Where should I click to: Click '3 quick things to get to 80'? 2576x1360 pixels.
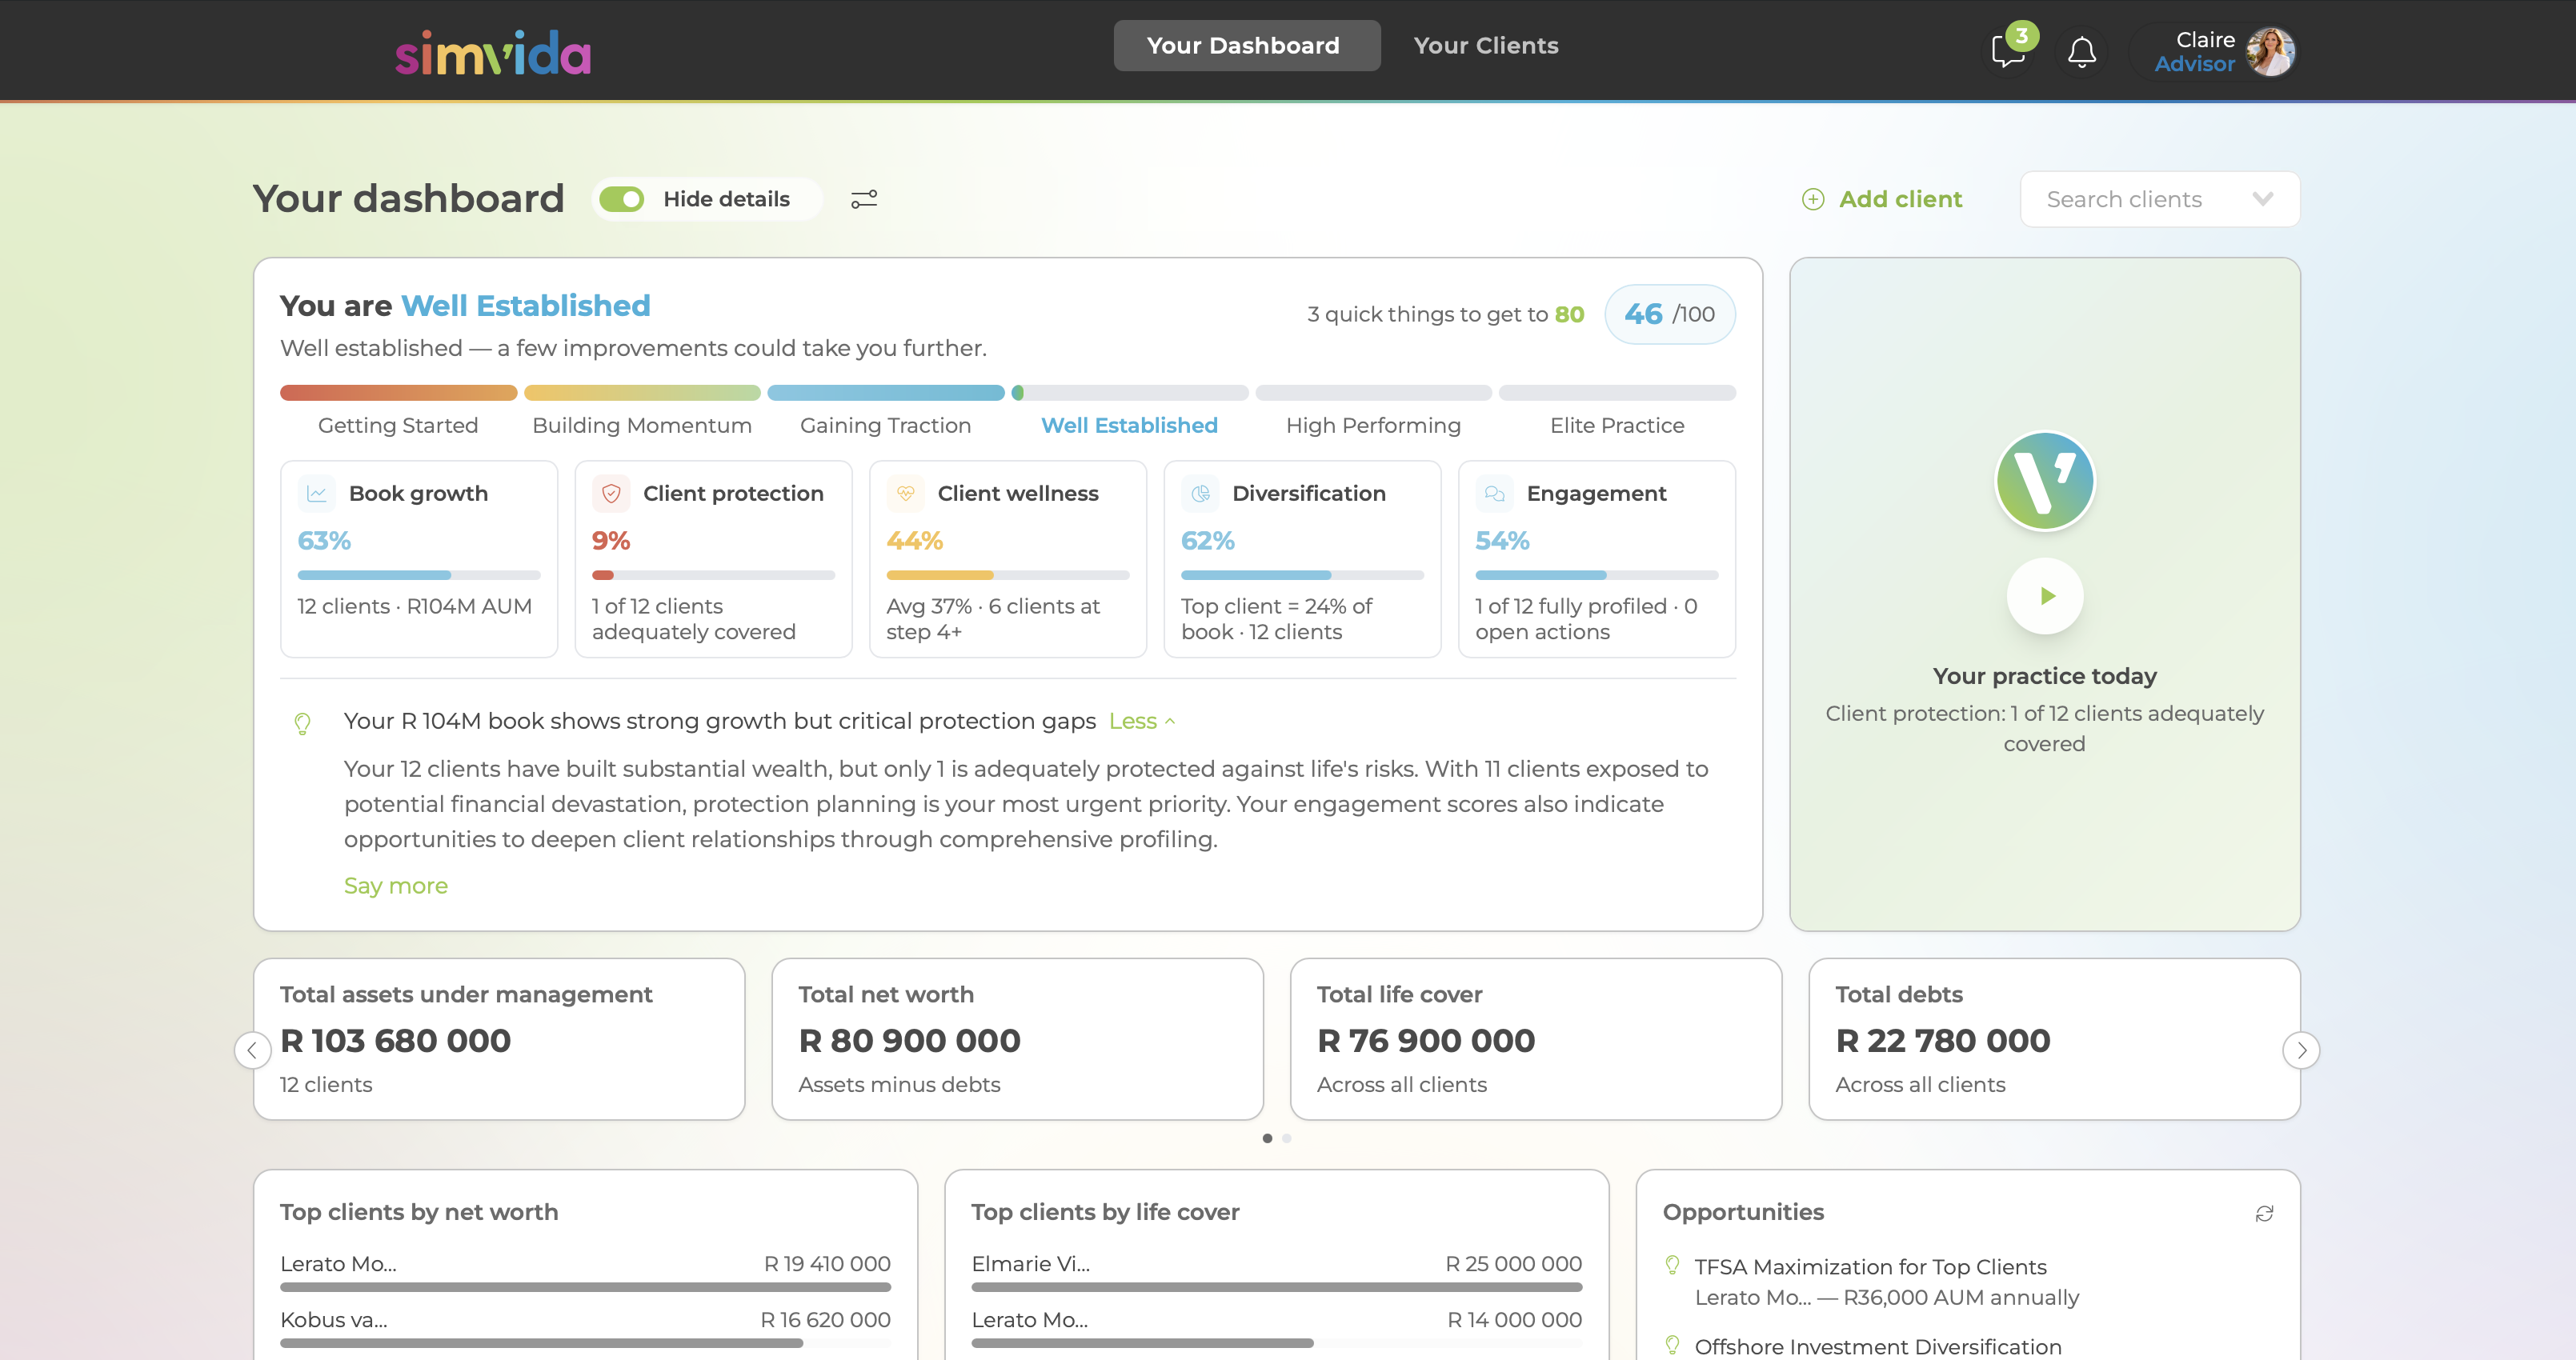(x=1446, y=314)
